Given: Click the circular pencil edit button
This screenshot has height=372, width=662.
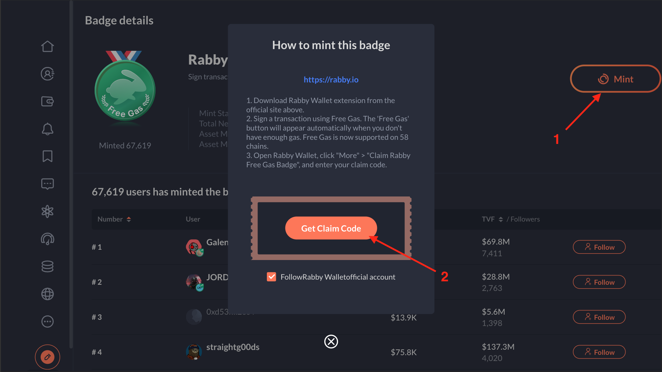Looking at the screenshot, I should pyautogui.click(x=47, y=357).
